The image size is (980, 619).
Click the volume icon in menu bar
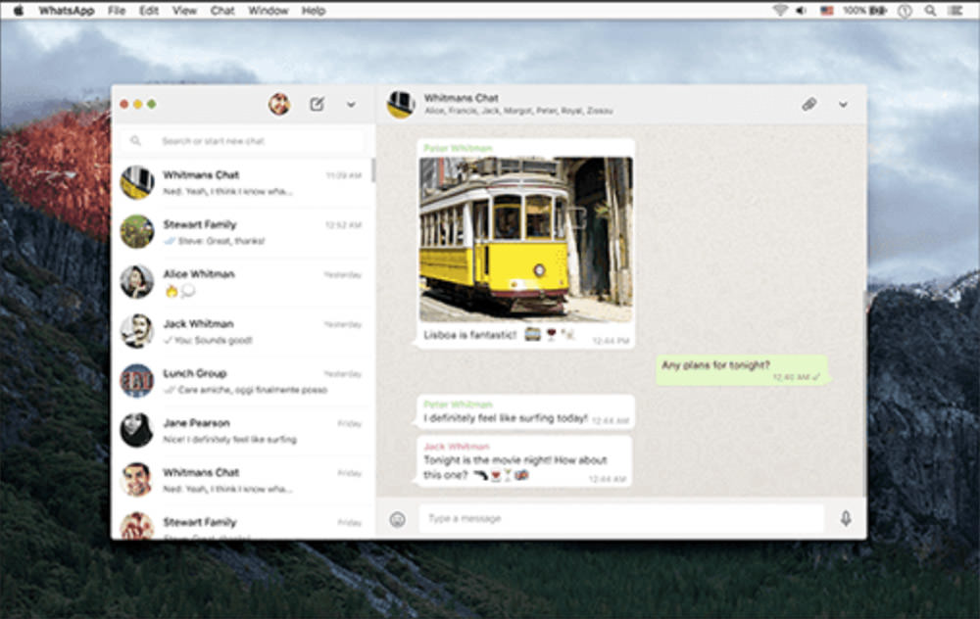coord(801,11)
